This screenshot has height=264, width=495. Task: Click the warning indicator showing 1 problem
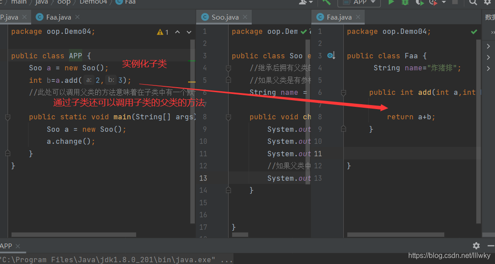(x=163, y=32)
